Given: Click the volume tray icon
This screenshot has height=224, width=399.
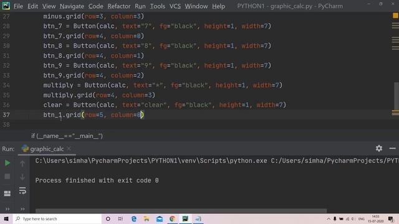Looking at the screenshot, I should pos(353,218).
